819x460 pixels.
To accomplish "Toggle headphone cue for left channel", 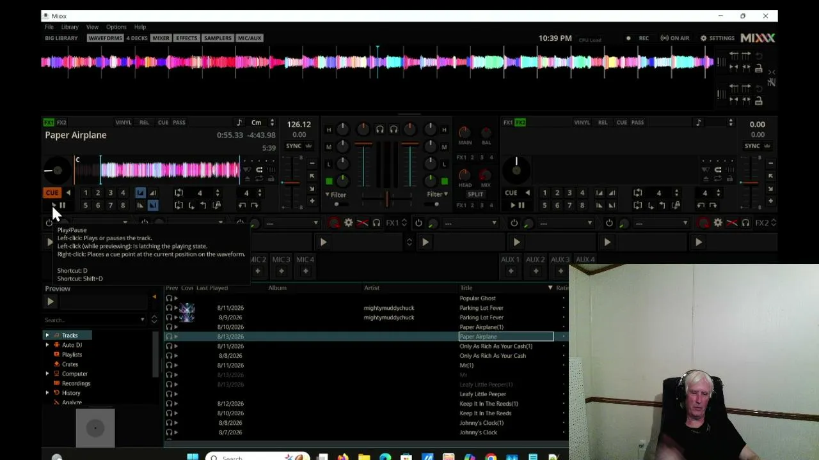I will [x=379, y=130].
